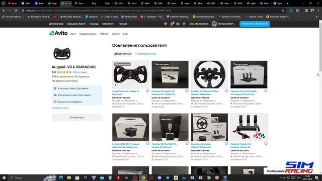Open the Chrome side panel icon
This screenshot has width=322, height=181.
(306, 11)
